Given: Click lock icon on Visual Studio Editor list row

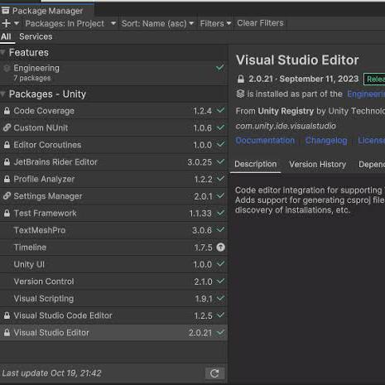Looking at the screenshot, I should pos(7,333).
